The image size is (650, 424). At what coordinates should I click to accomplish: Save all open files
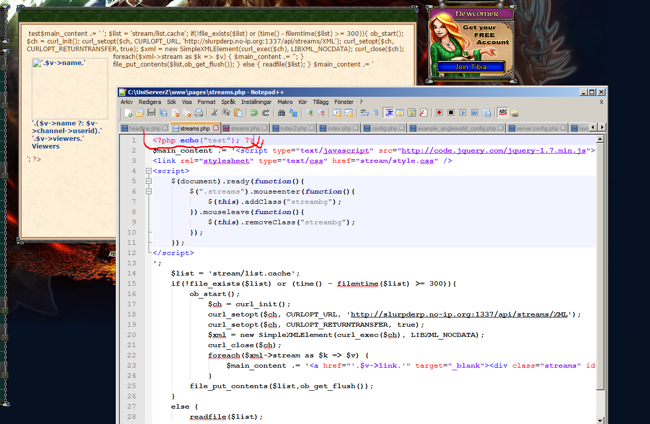point(163,113)
